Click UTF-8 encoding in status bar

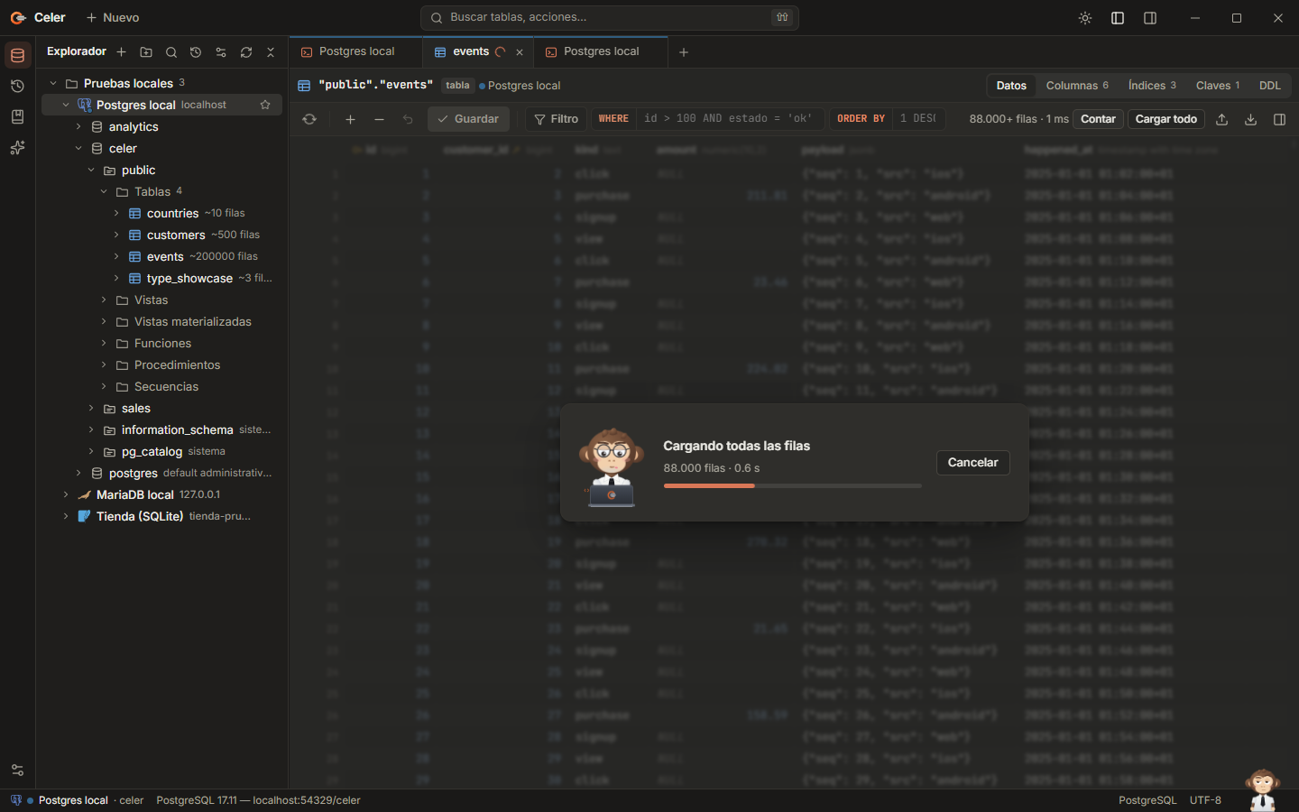click(1205, 800)
